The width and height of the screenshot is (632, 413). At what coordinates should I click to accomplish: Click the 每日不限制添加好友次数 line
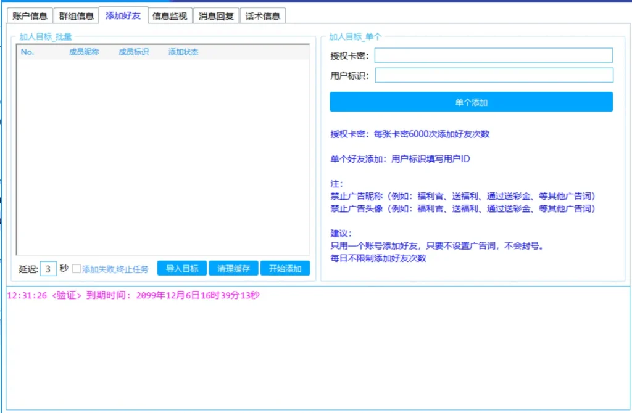coord(378,258)
